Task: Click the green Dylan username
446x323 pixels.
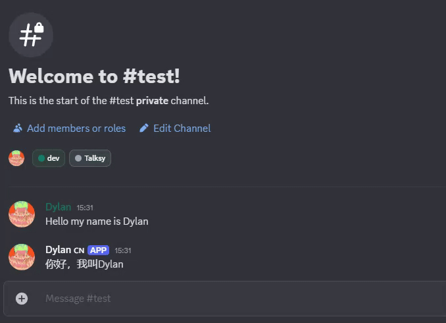Action: click(x=58, y=207)
